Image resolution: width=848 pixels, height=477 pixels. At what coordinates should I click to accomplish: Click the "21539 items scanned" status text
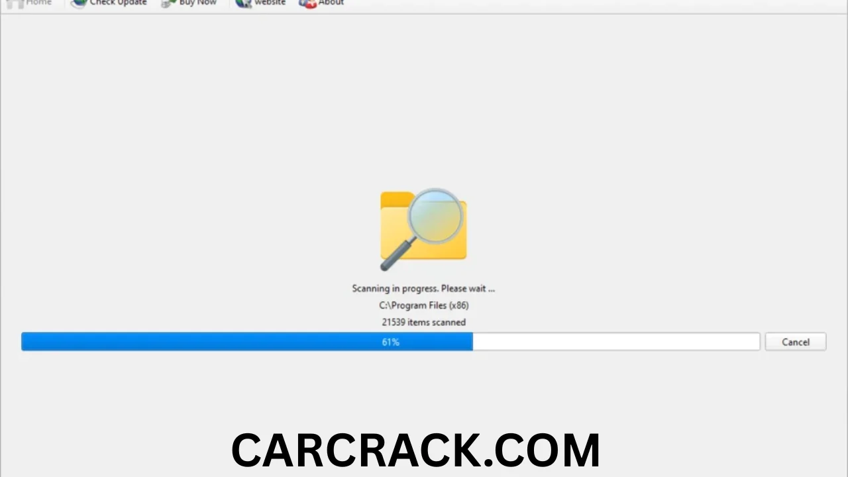click(x=424, y=322)
